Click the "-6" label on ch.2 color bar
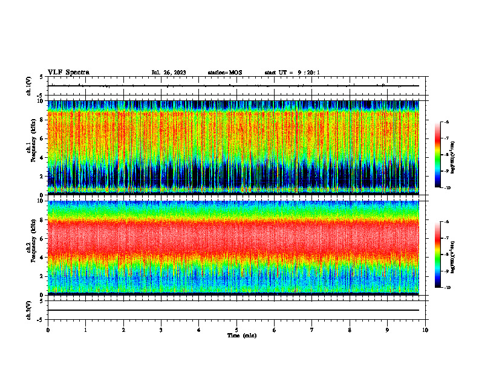 [x=446, y=222]
